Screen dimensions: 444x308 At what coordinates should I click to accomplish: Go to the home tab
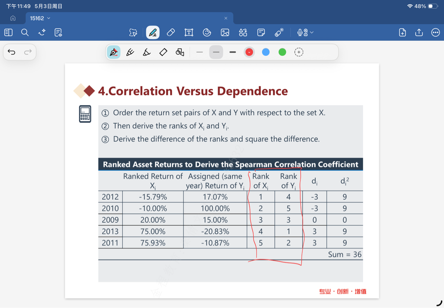13,18
